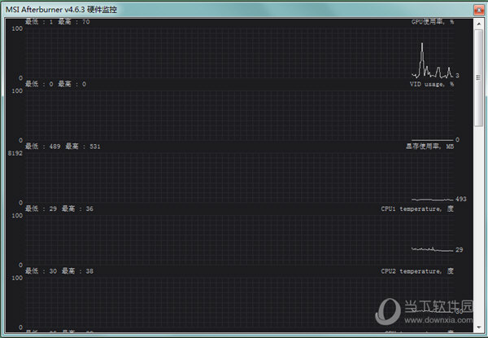Click the 最低 29 最高 36 stats text

pos(59,209)
